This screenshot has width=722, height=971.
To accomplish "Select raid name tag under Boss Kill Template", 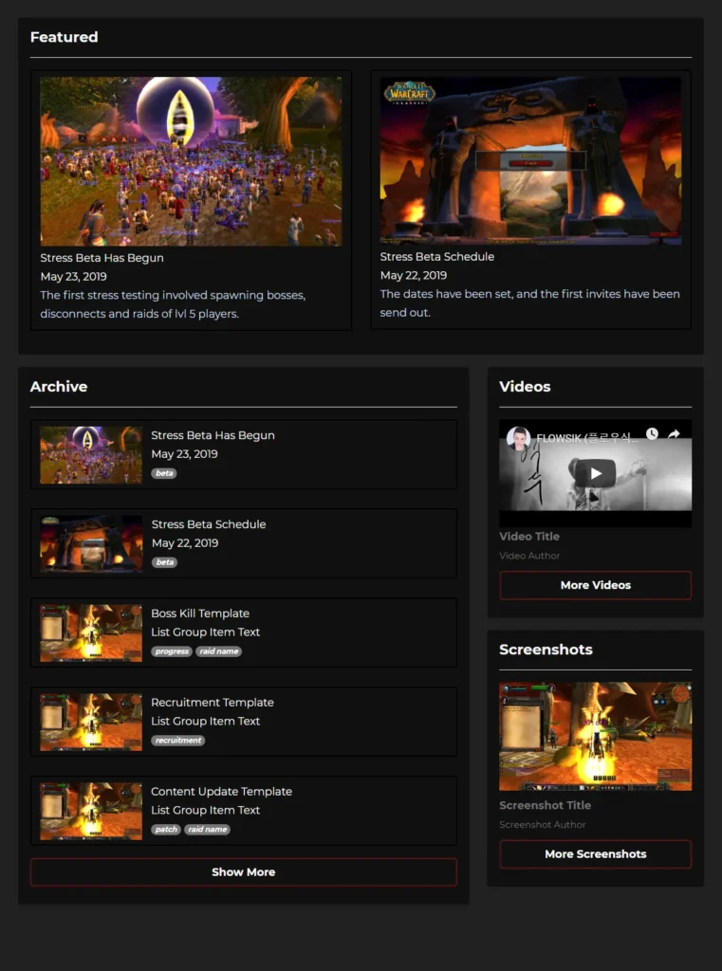I will (x=219, y=651).
